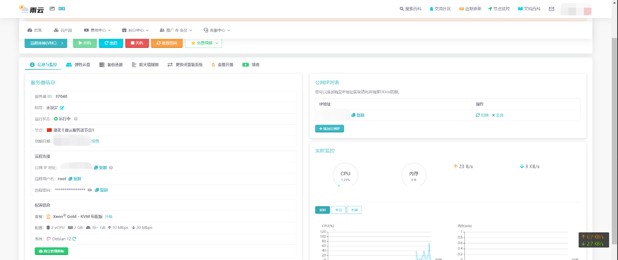
Task: Click the 23 B/s upload rate
Action: click(463, 166)
